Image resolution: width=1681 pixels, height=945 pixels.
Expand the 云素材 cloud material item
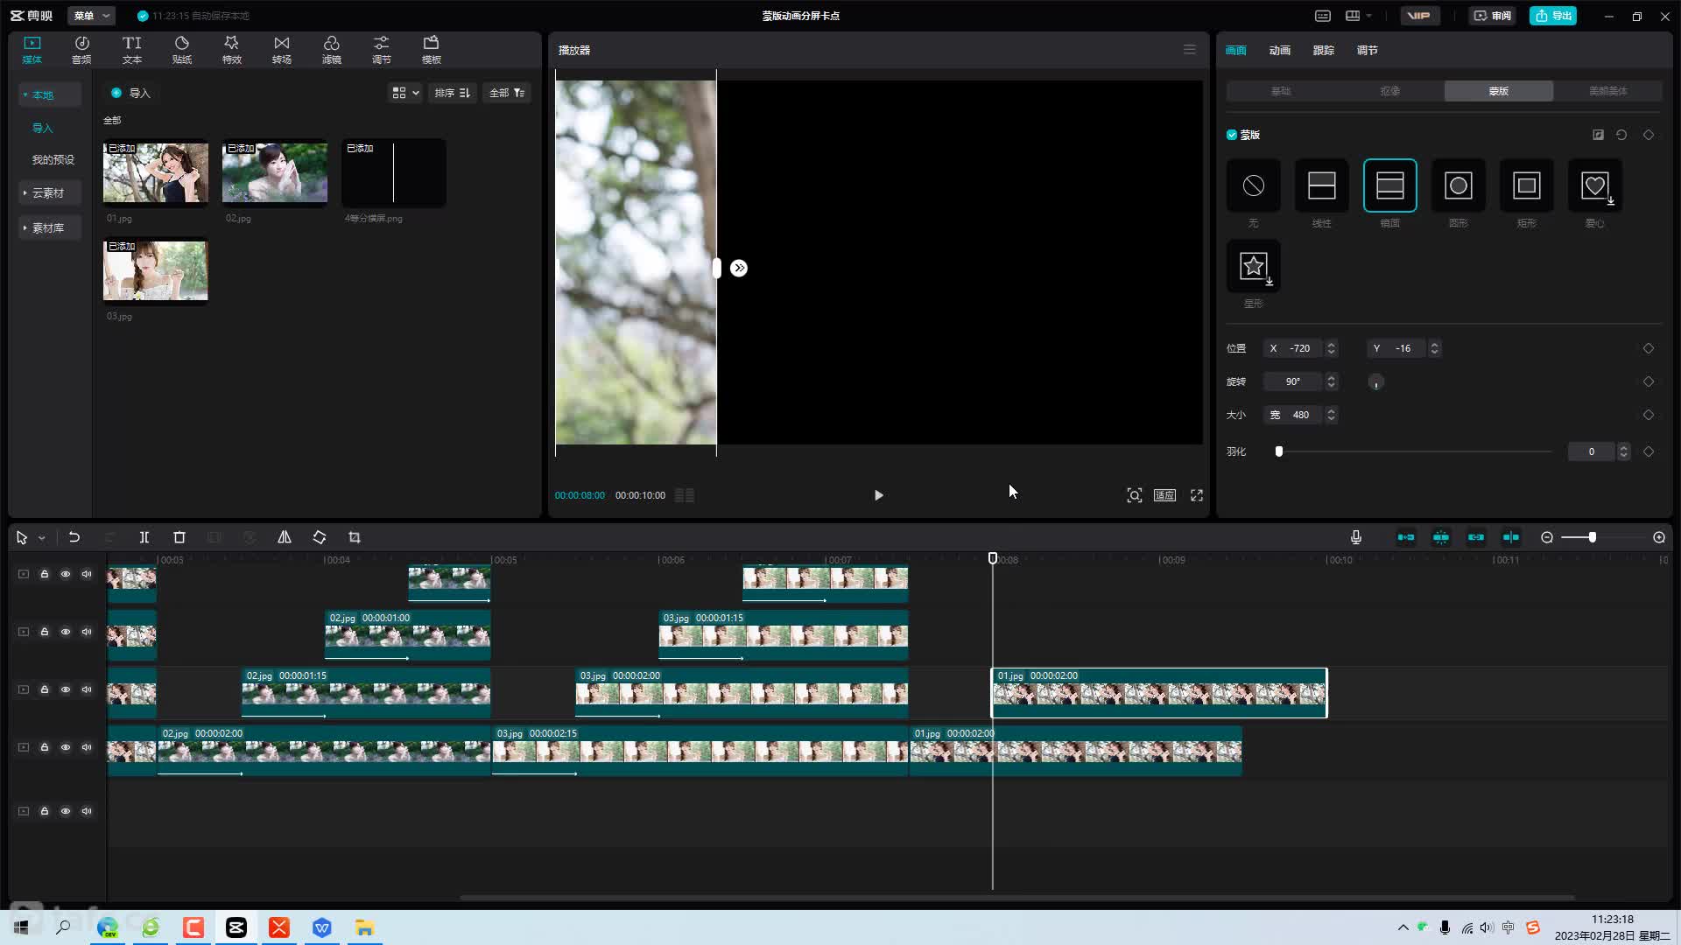(x=50, y=192)
